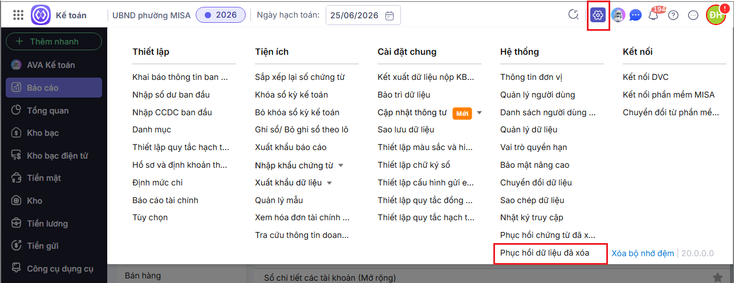This screenshot has width=734, height=283.
Task: Click the Tiền gửi sidebar icon
Action: click(17, 246)
